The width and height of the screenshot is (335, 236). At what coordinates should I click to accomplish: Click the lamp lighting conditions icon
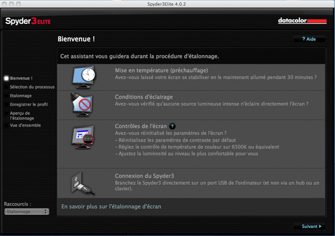point(82,105)
